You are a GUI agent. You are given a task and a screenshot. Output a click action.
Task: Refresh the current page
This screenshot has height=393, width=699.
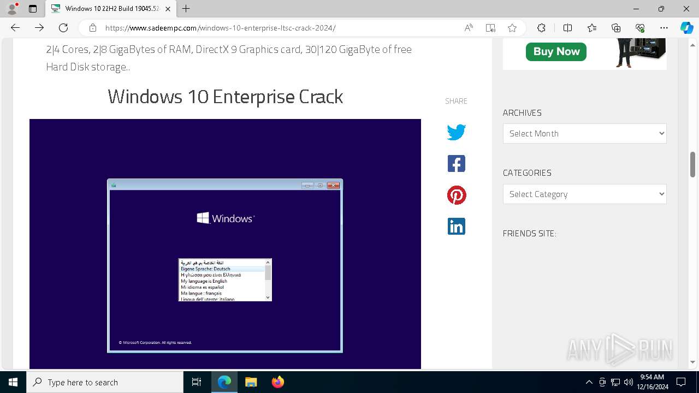[63, 28]
